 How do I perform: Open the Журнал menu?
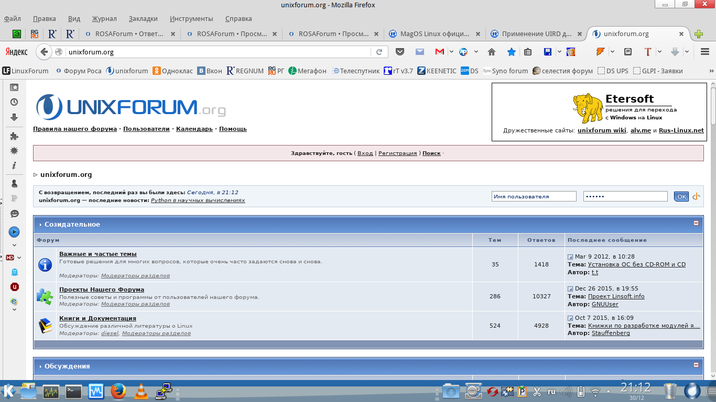tap(104, 18)
